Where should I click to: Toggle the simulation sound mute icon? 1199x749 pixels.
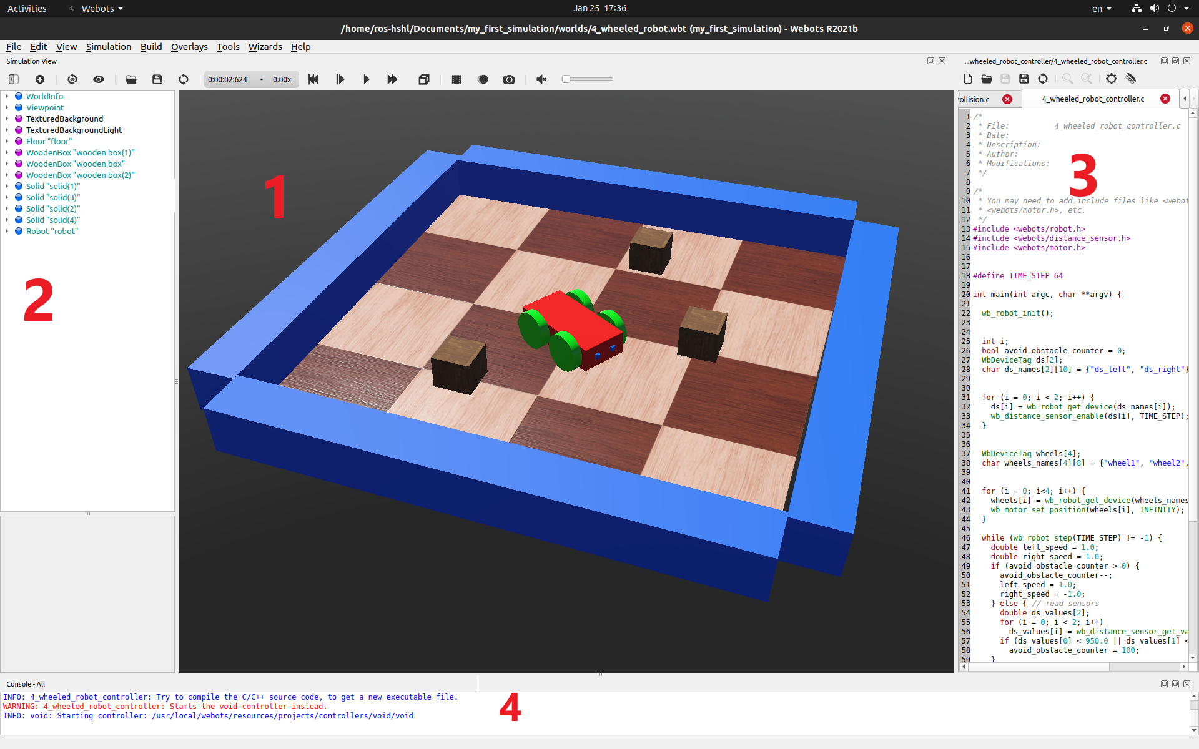pos(541,79)
